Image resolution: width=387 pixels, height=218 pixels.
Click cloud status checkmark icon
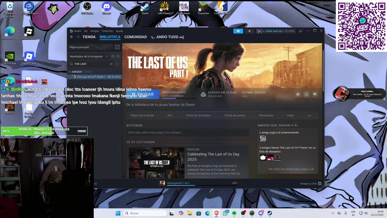[x=203, y=94]
